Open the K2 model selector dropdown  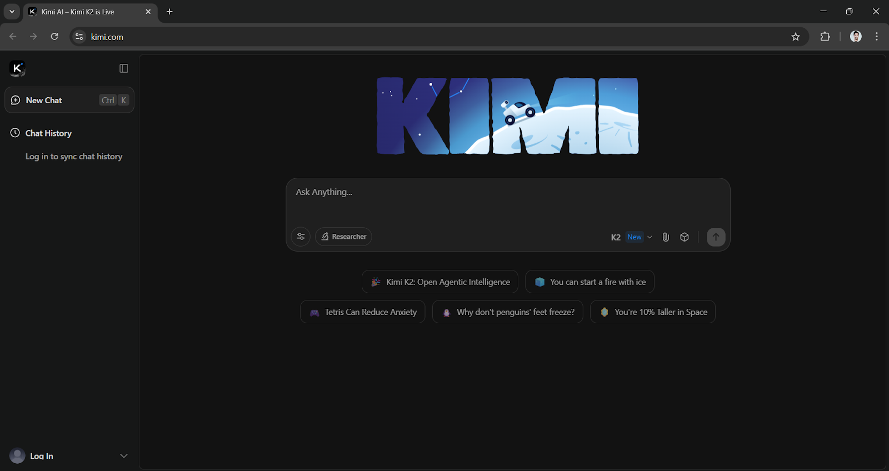pos(632,237)
